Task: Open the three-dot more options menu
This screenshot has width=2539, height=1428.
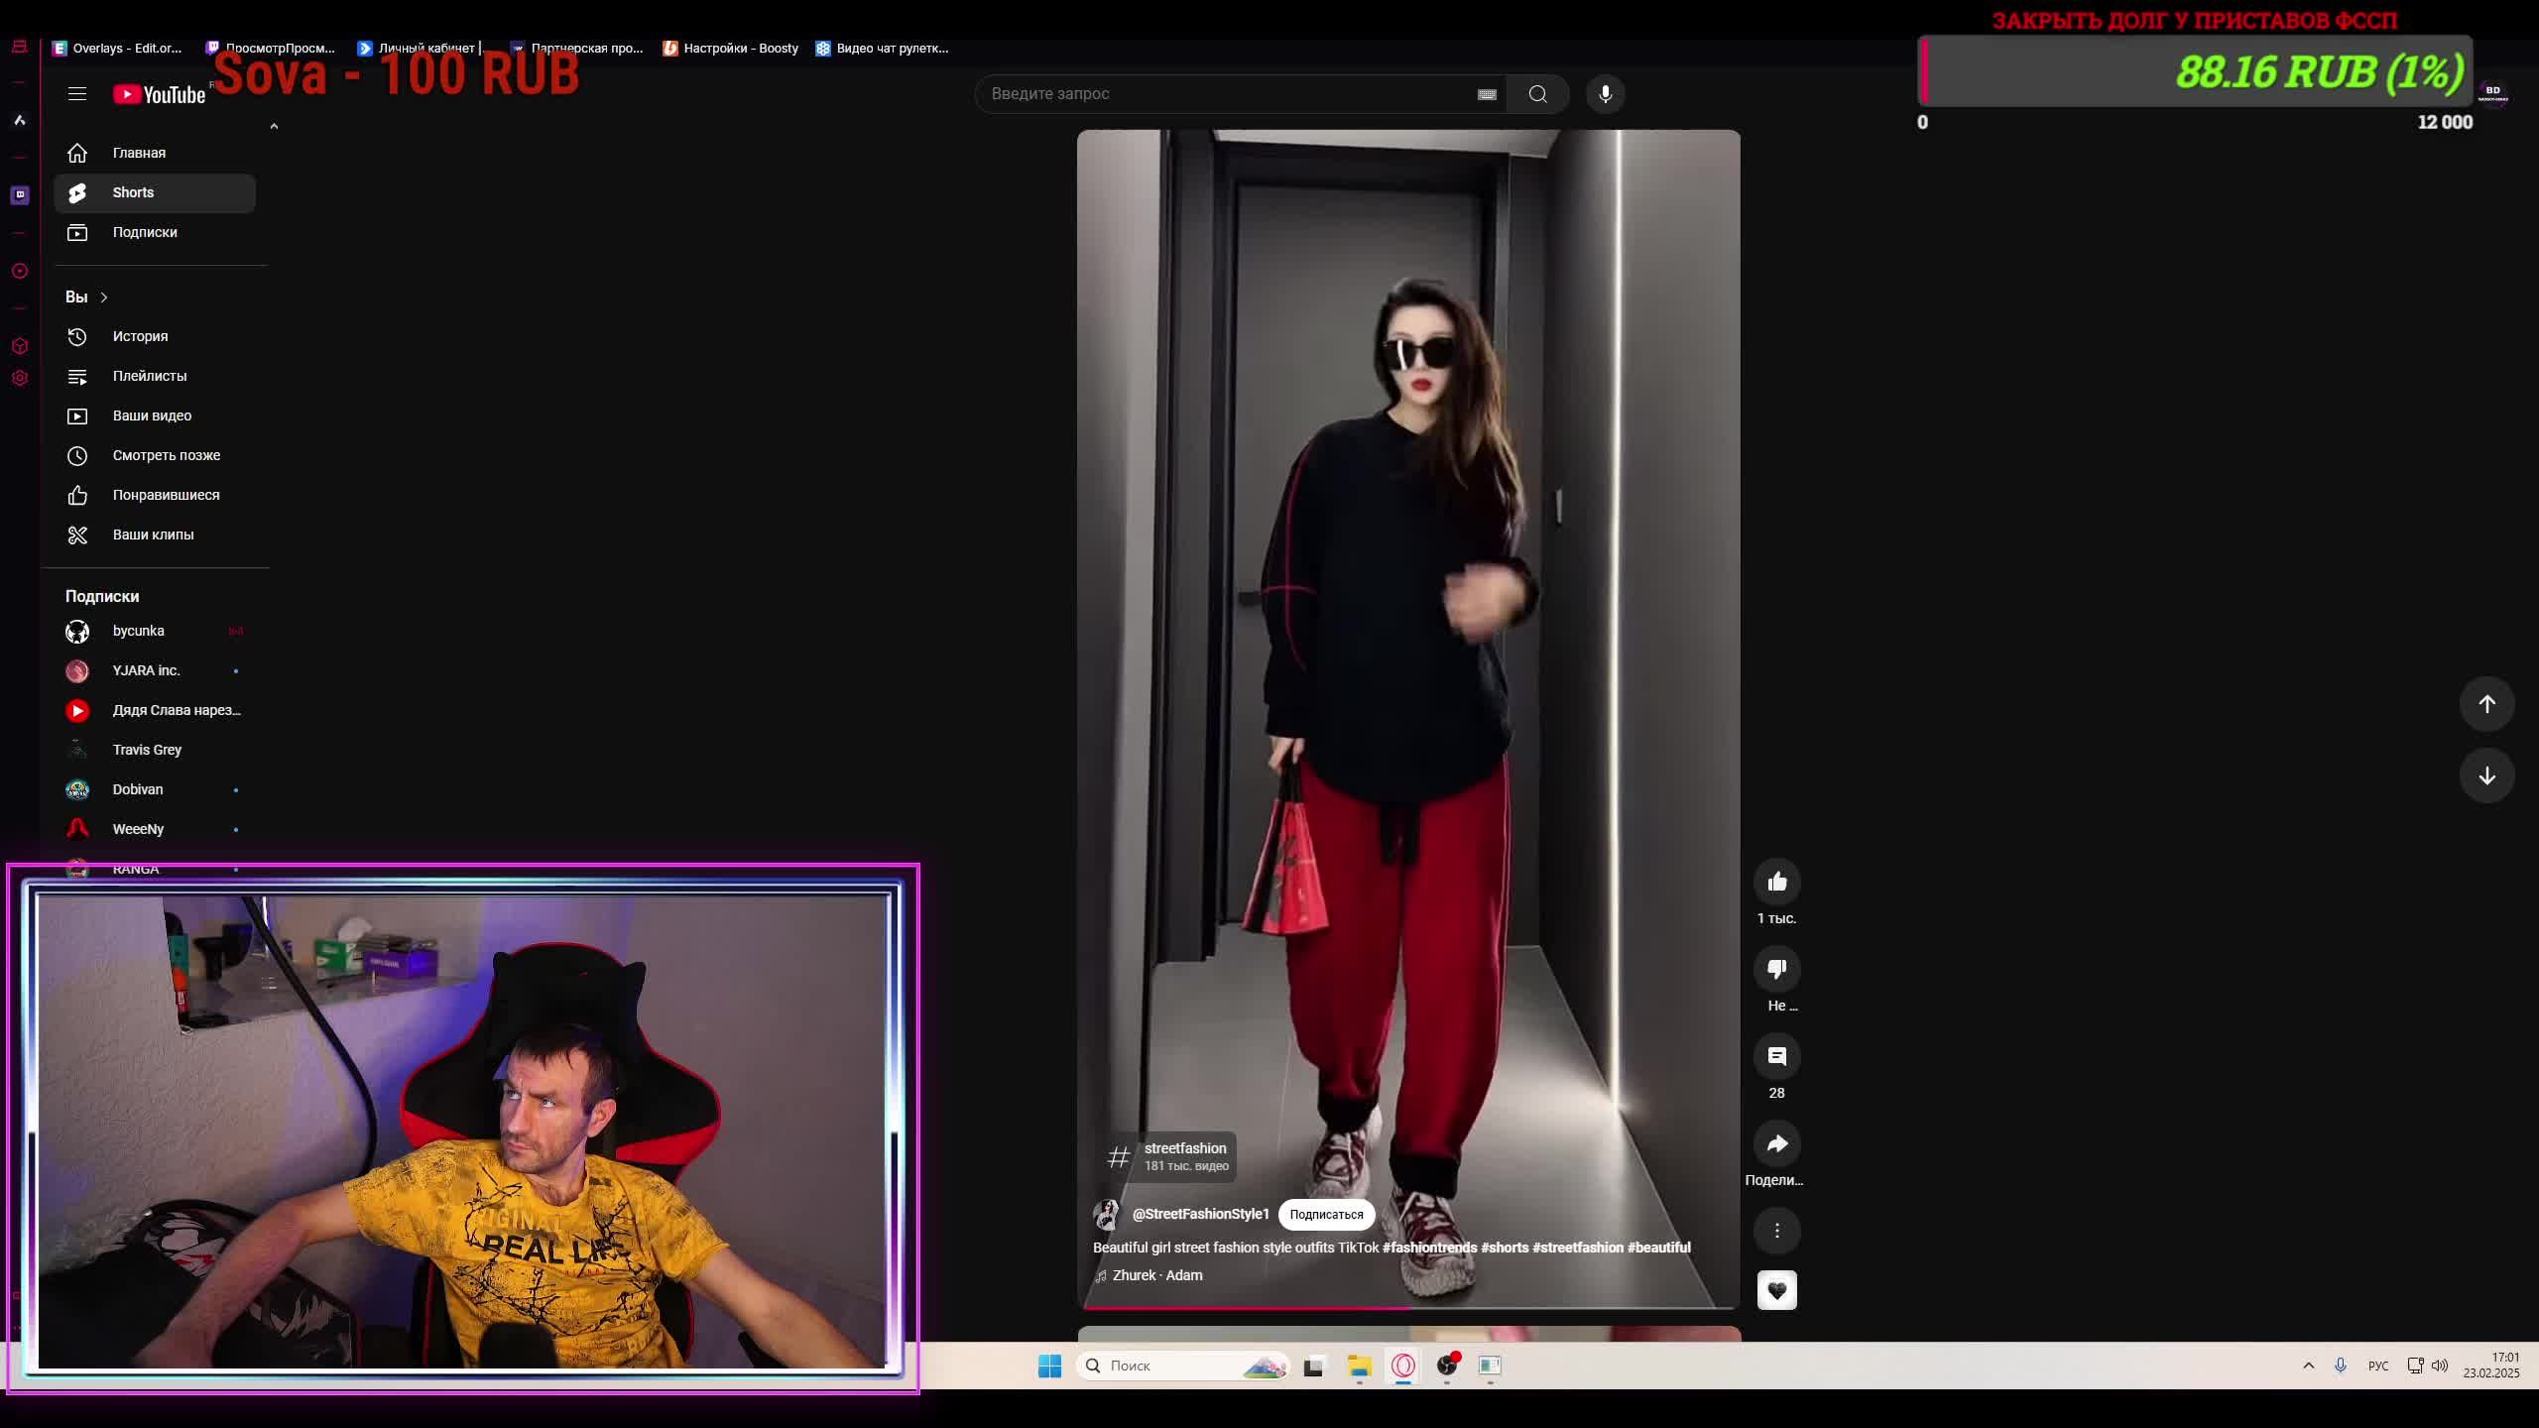Action: 1776,1231
